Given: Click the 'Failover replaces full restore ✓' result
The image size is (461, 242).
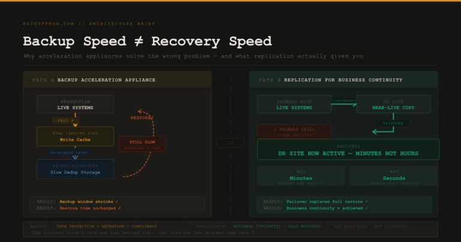Looking at the screenshot, I should click(x=327, y=202).
